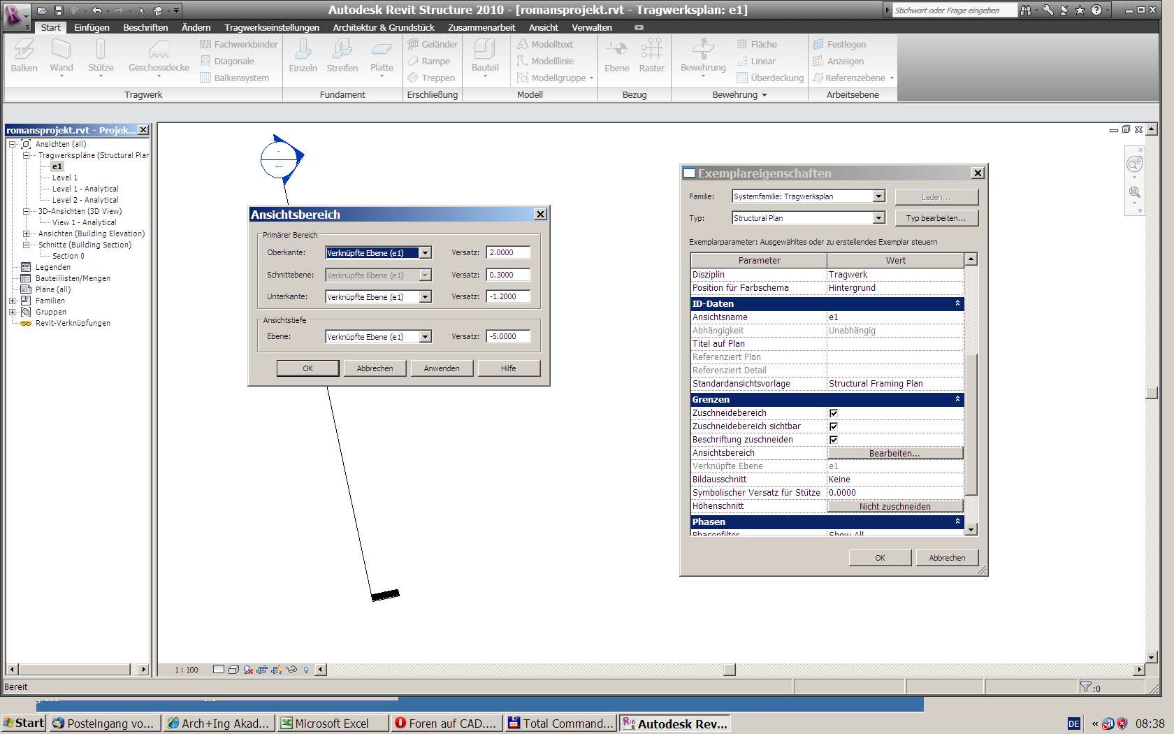This screenshot has width=1174, height=734.
Task: Open the Ändern ribbon tab
Action: click(x=196, y=27)
